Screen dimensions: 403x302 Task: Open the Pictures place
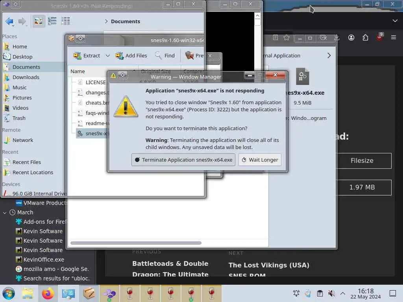click(x=22, y=98)
